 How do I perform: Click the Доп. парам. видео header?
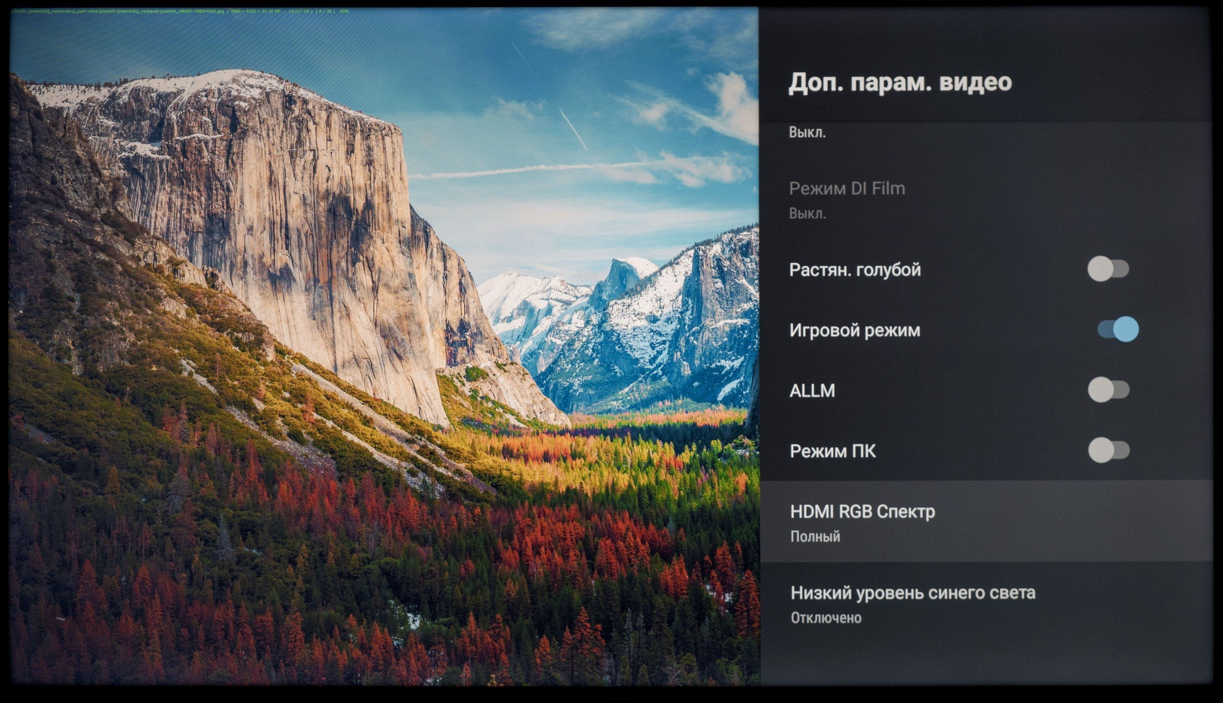[x=900, y=82]
